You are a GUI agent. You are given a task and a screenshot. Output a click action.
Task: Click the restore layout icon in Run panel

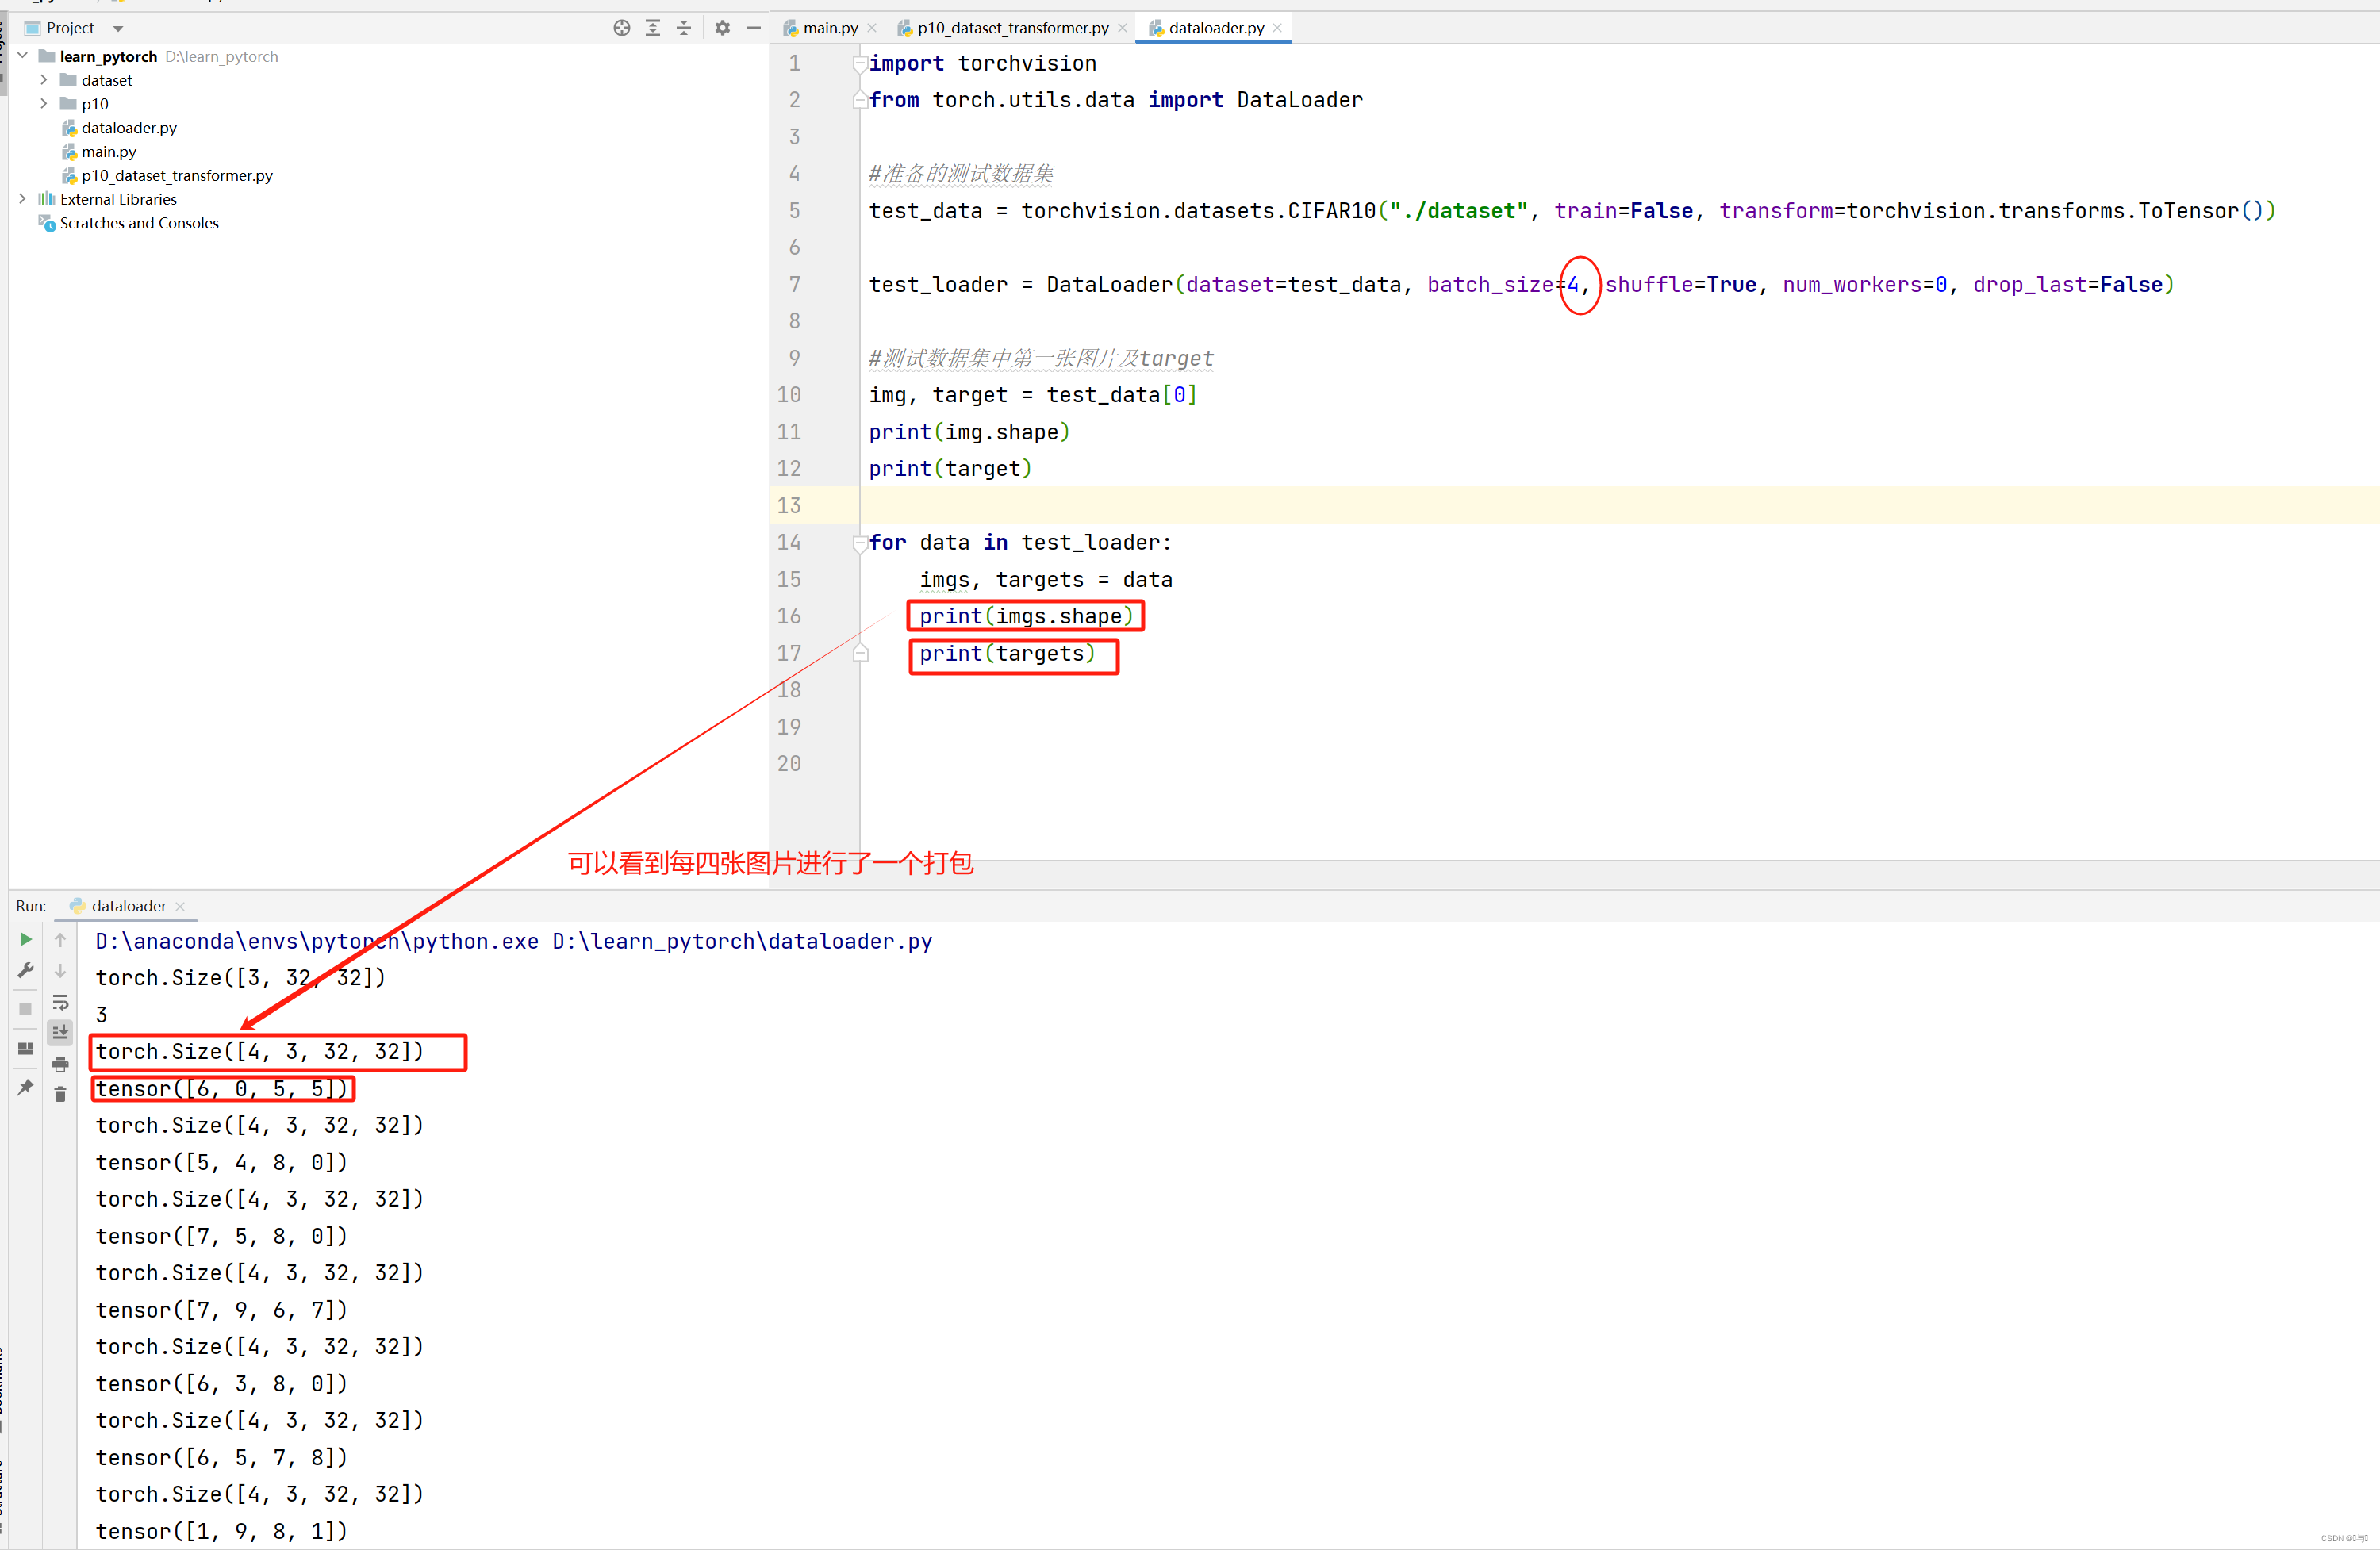coord(26,1048)
